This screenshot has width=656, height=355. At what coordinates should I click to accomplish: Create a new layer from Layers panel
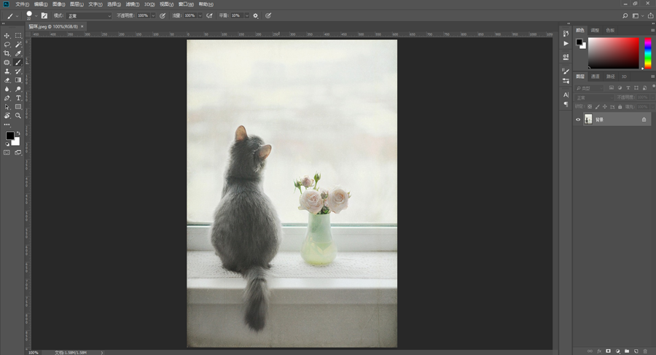click(x=636, y=351)
